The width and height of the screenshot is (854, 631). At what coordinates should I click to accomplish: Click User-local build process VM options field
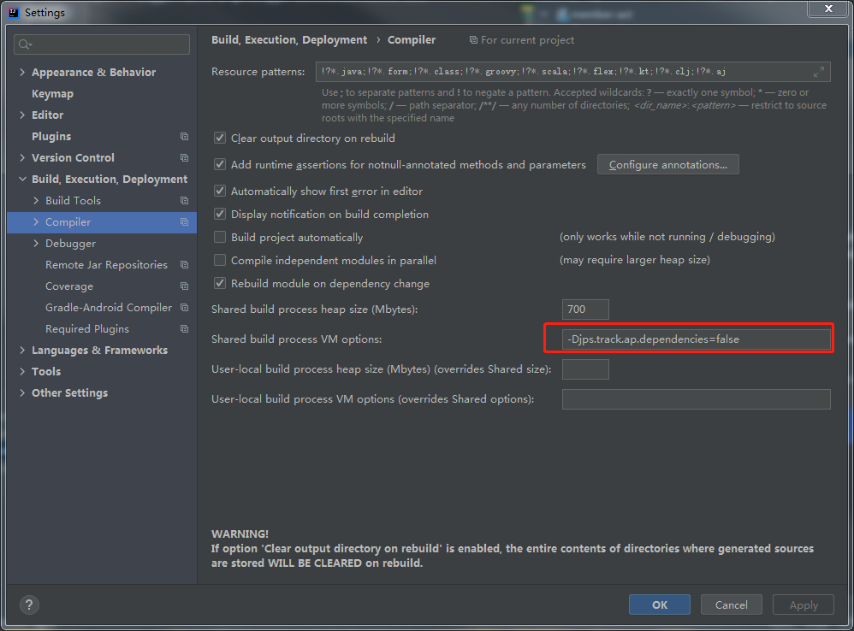[696, 399]
